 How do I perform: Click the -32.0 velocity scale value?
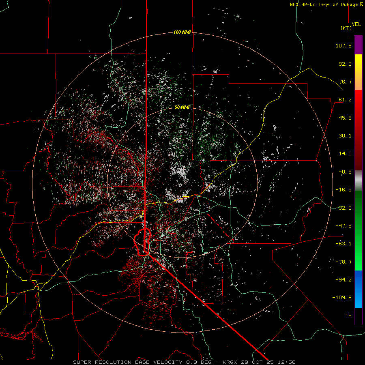pos(344,208)
